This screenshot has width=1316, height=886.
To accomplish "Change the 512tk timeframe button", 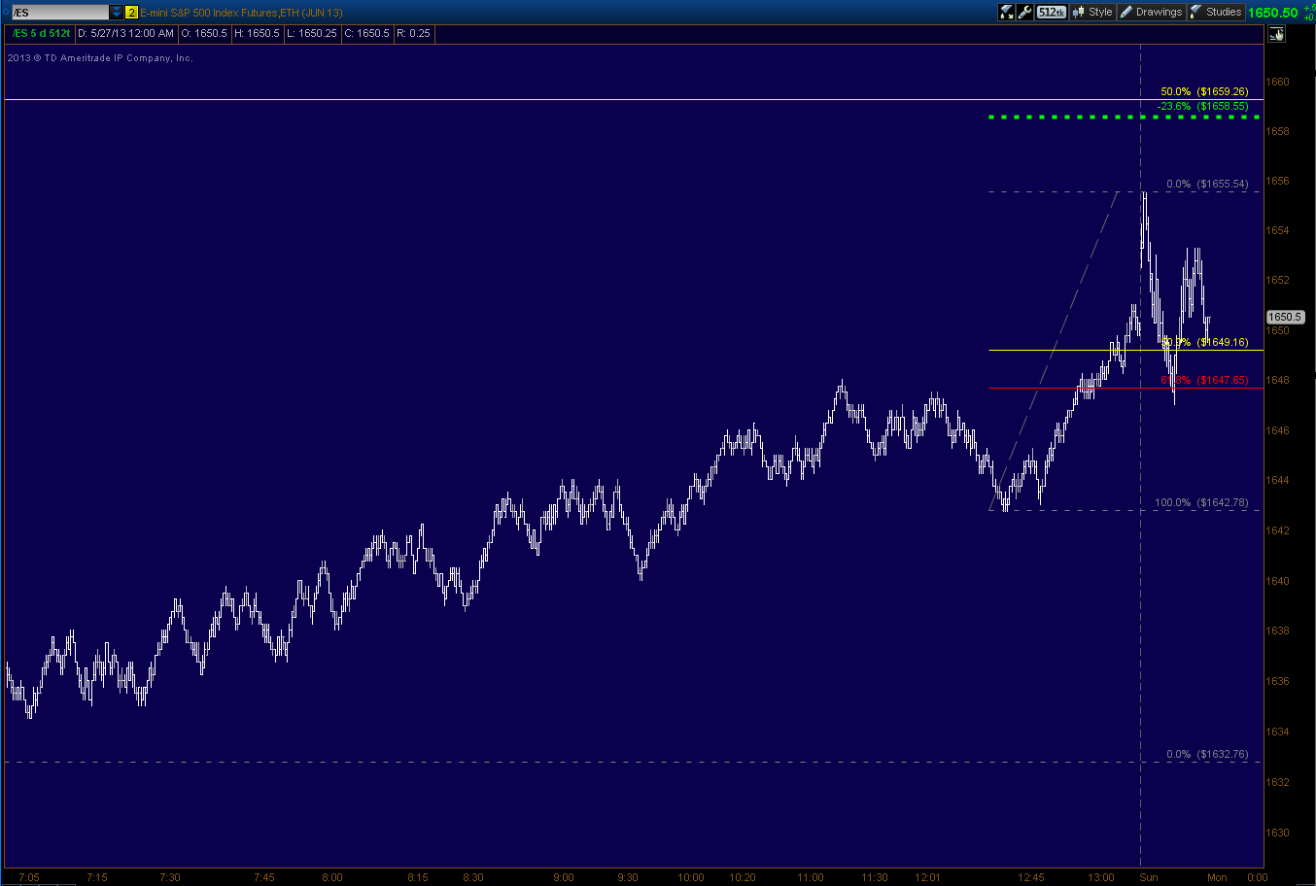I will [1052, 12].
